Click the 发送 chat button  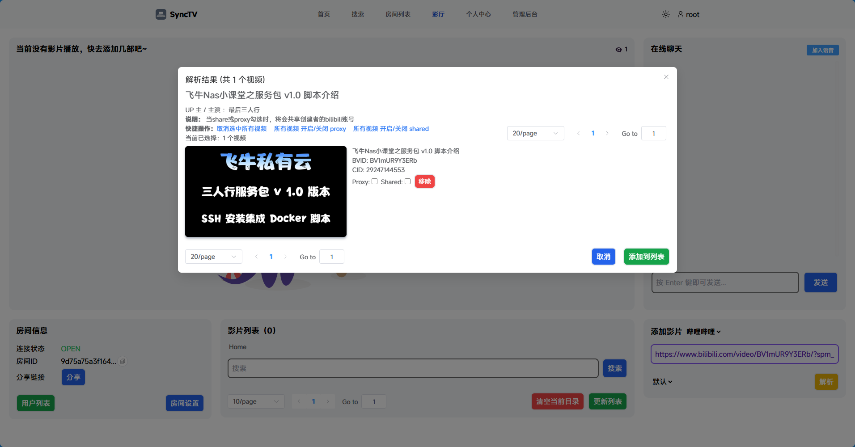(x=821, y=283)
